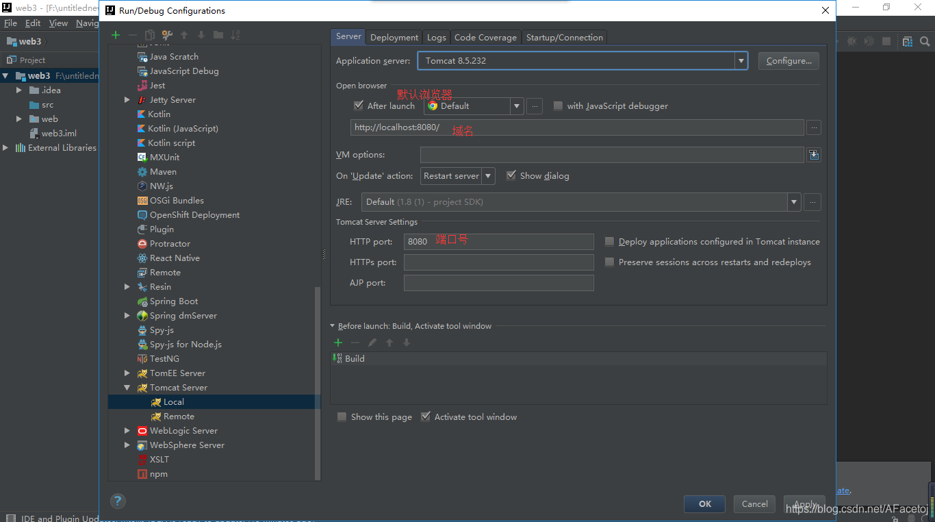Click the Search Everywhere magnifier in IDE toolbar

pyautogui.click(x=925, y=42)
